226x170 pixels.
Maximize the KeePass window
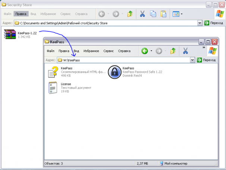(208, 42)
